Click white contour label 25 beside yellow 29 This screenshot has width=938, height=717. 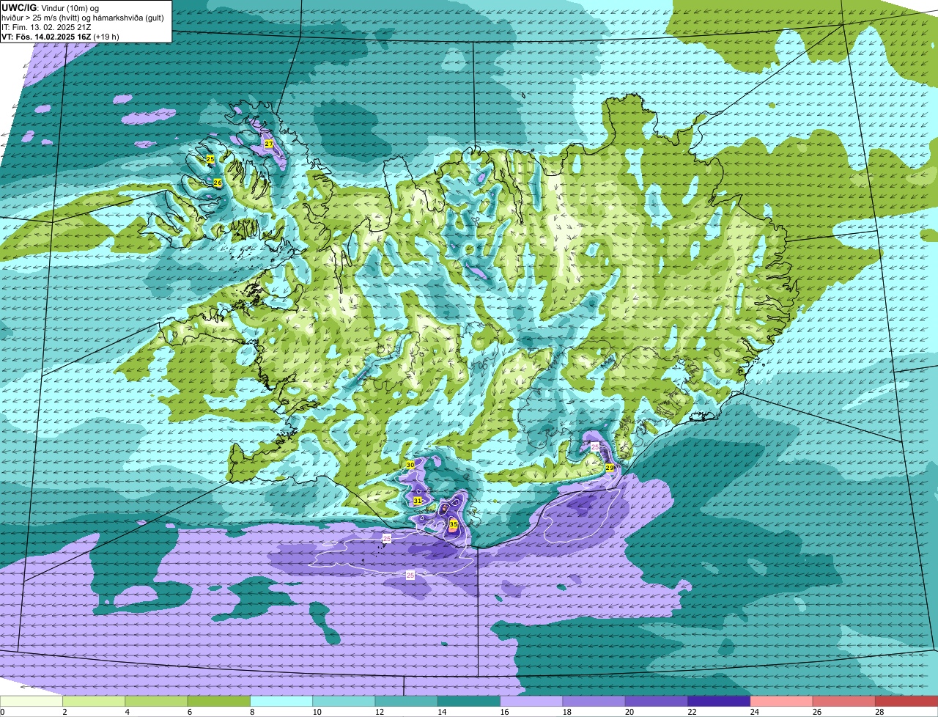pyautogui.click(x=595, y=446)
